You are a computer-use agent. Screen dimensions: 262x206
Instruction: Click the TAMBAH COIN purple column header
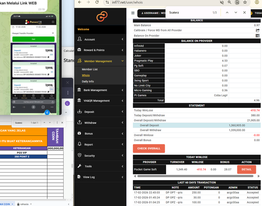point(55,137)
